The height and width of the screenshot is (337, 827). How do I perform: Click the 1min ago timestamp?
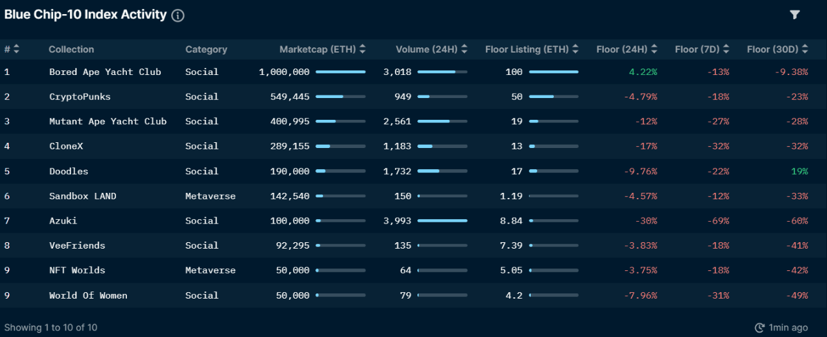tap(789, 327)
